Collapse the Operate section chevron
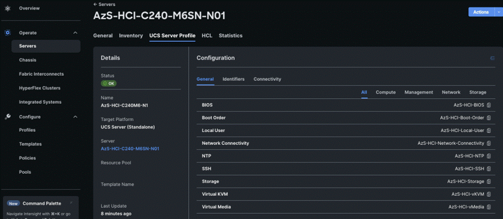Image resolution: width=503 pixels, height=219 pixels. click(x=76, y=32)
